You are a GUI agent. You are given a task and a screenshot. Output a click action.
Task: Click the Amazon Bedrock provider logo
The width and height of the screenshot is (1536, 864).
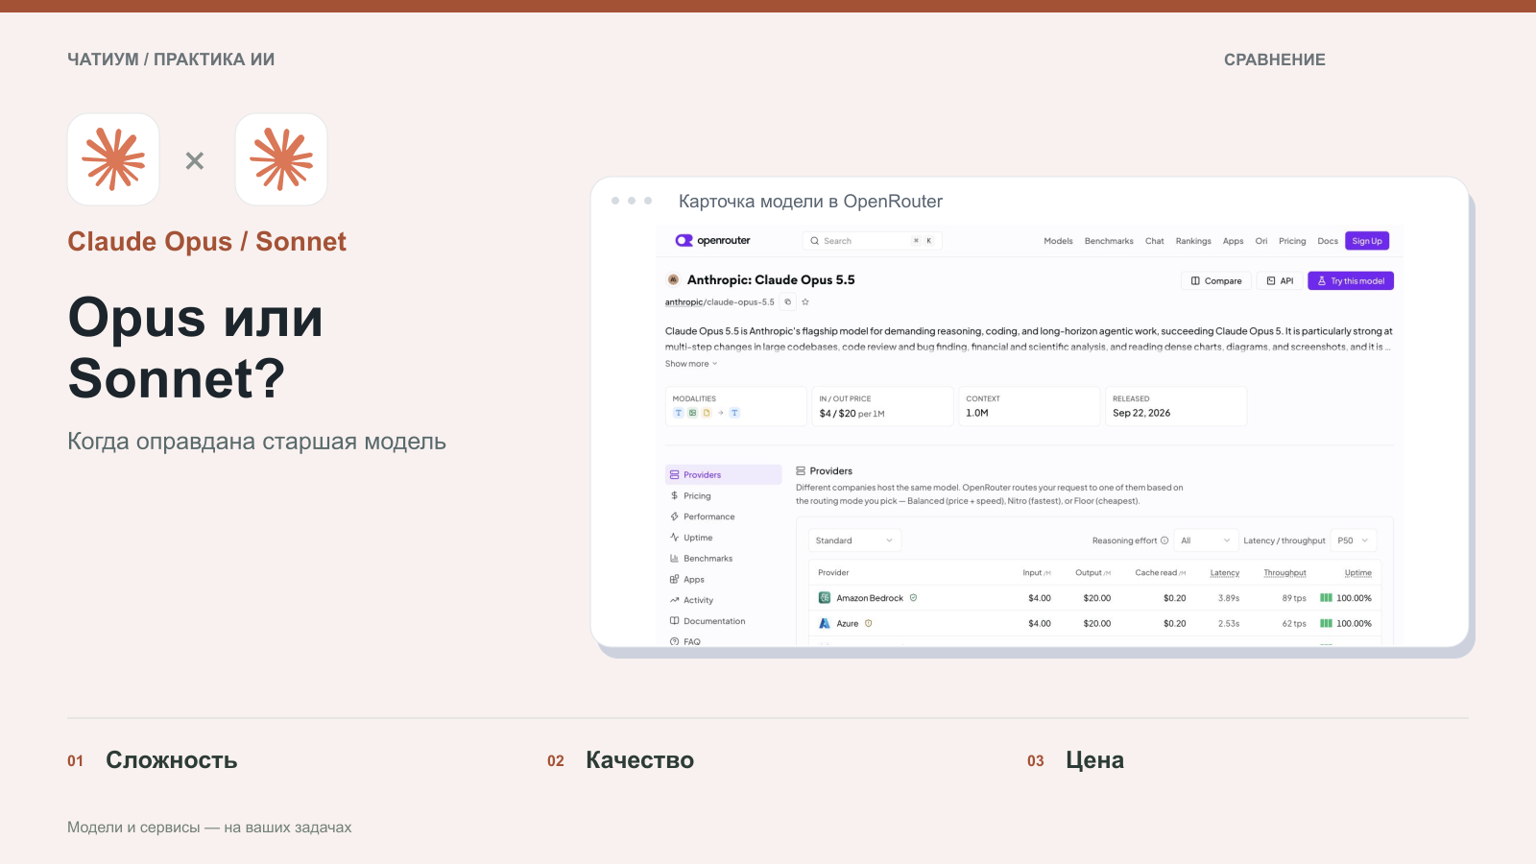tap(825, 598)
